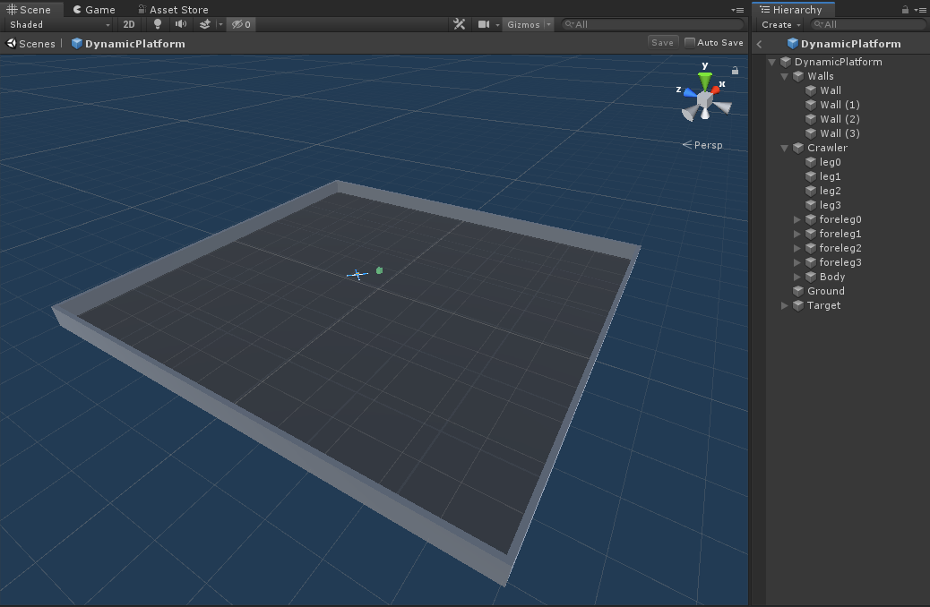Toggle the scene gizmo lock icon
Image resolution: width=930 pixels, height=607 pixels.
735,71
